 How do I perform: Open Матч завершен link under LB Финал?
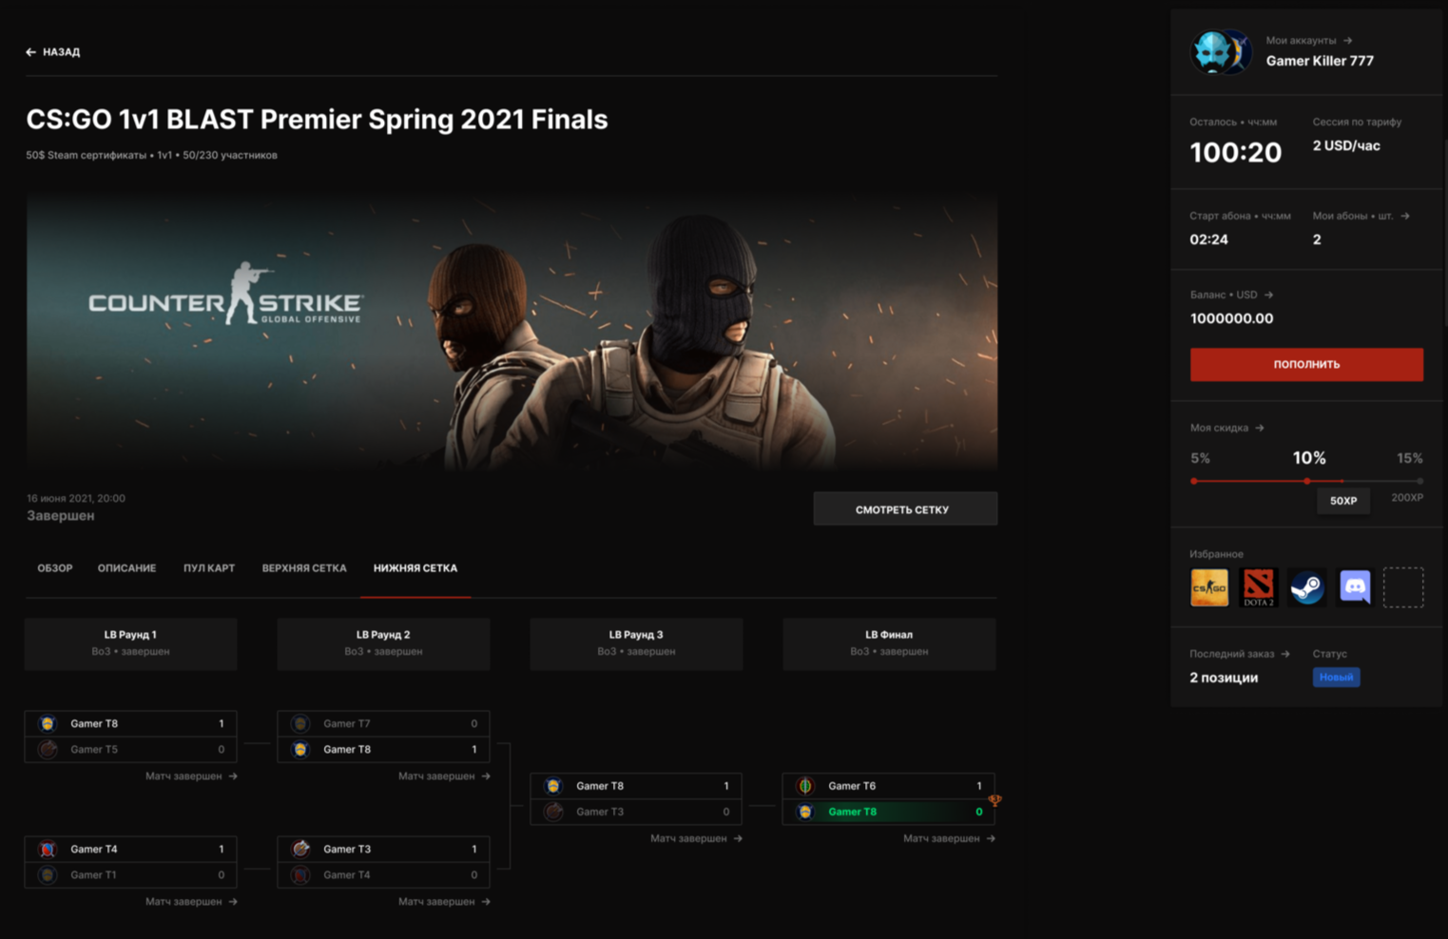[x=949, y=838]
